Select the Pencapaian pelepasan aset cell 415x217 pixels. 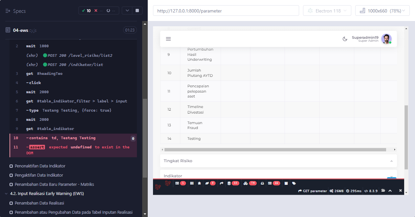tap(200, 91)
